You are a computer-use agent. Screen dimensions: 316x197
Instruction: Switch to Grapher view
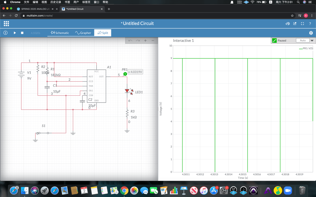coord(83,33)
